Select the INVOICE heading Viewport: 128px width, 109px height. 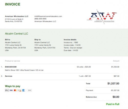point(13,4)
